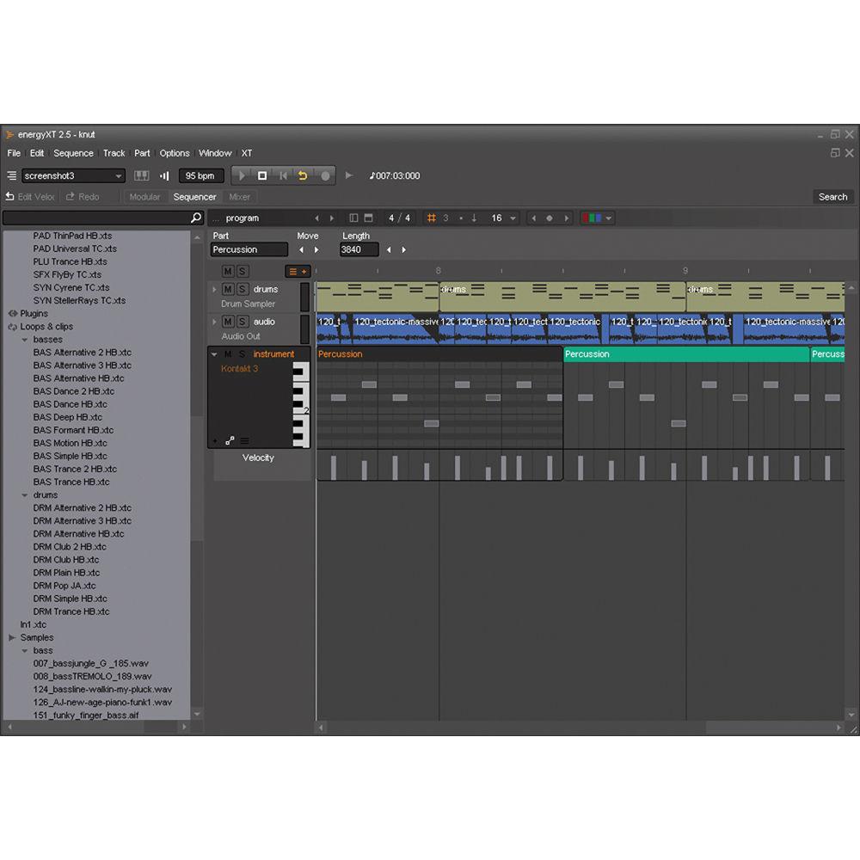Screen dimensions: 860x860
Task: Click the snap grid (#) icon in toolbar
Action: pyautogui.click(x=433, y=218)
